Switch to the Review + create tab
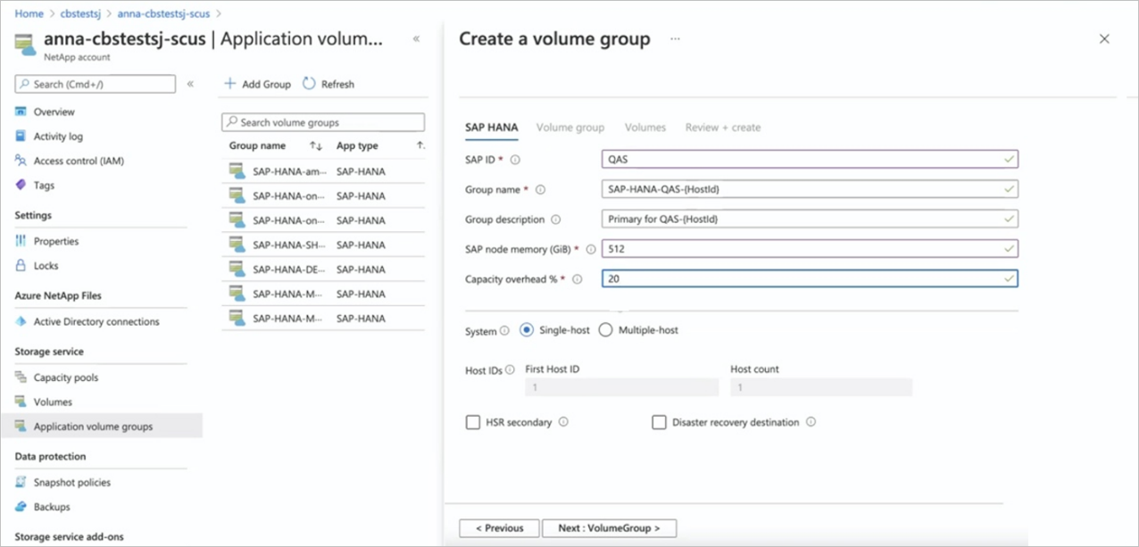Viewport: 1139px width, 547px height. coord(723,128)
